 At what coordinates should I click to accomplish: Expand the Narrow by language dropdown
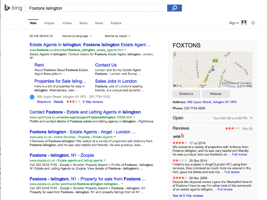(x=77, y=36)
